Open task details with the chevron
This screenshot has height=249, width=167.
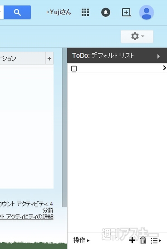[x=164, y=68]
